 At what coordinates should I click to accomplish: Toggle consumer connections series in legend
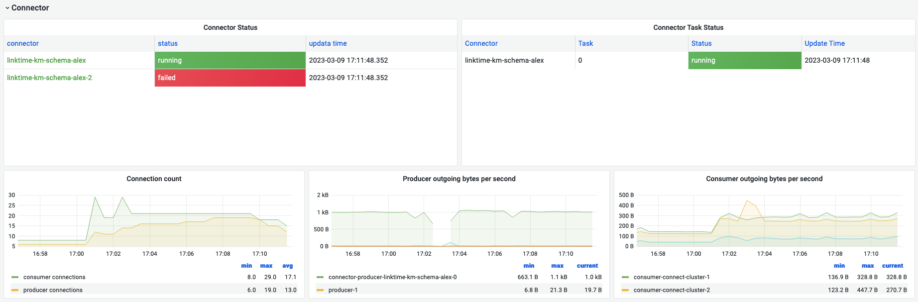[x=54, y=277]
